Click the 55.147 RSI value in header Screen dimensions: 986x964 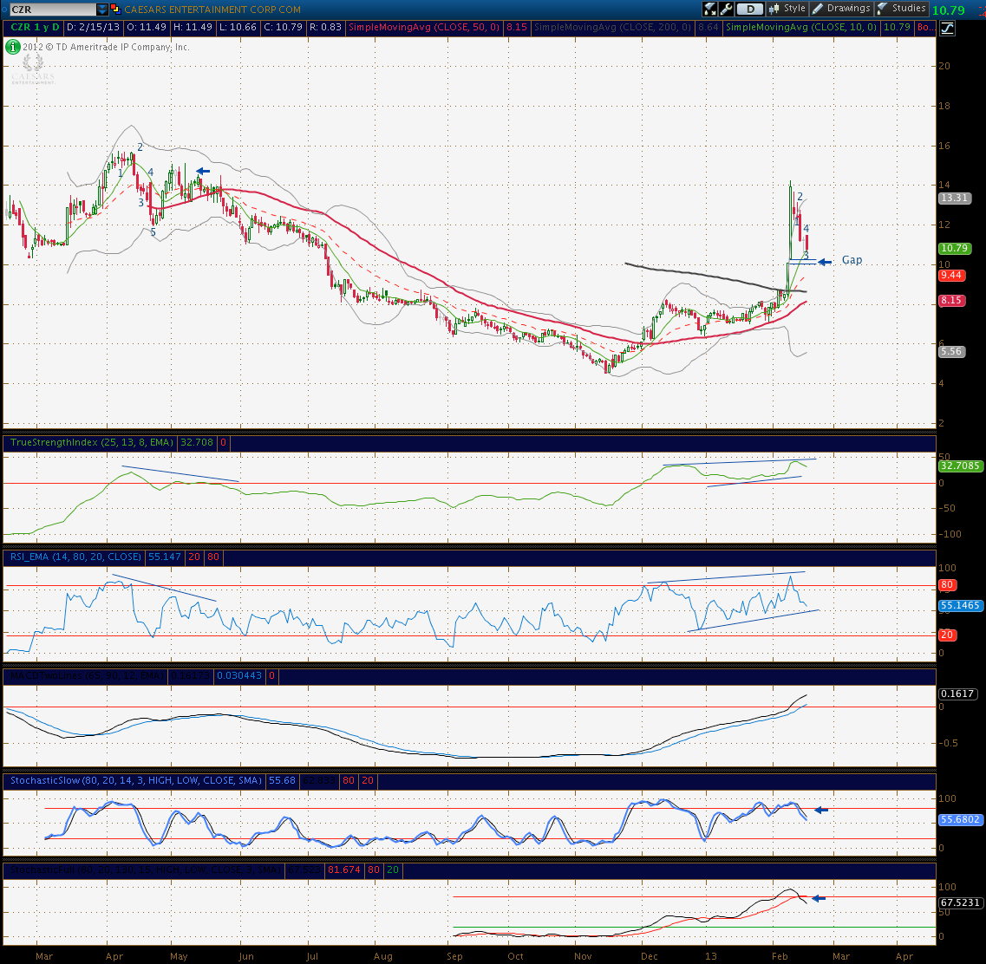pos(164,557)
